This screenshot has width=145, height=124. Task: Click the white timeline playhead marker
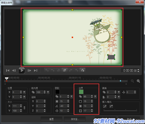pos(7,78)
